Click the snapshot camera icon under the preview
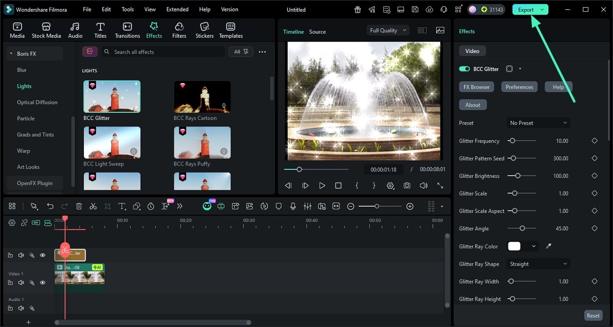Screen dimensions: 613x327 click(407, 185)
